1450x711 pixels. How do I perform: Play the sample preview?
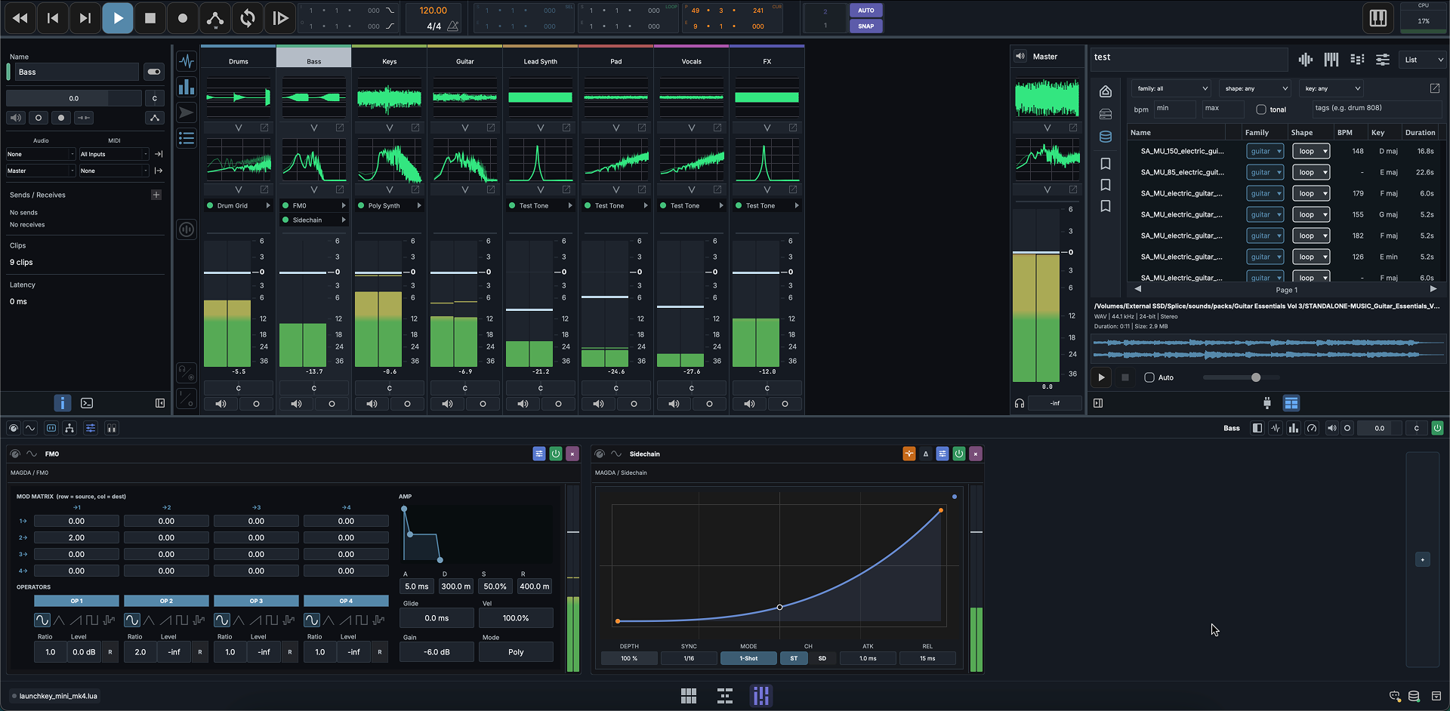pyautogui.click(x=1101, y=377)
